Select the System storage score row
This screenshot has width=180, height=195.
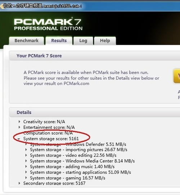pyautogui.click(x=51, y=139)
